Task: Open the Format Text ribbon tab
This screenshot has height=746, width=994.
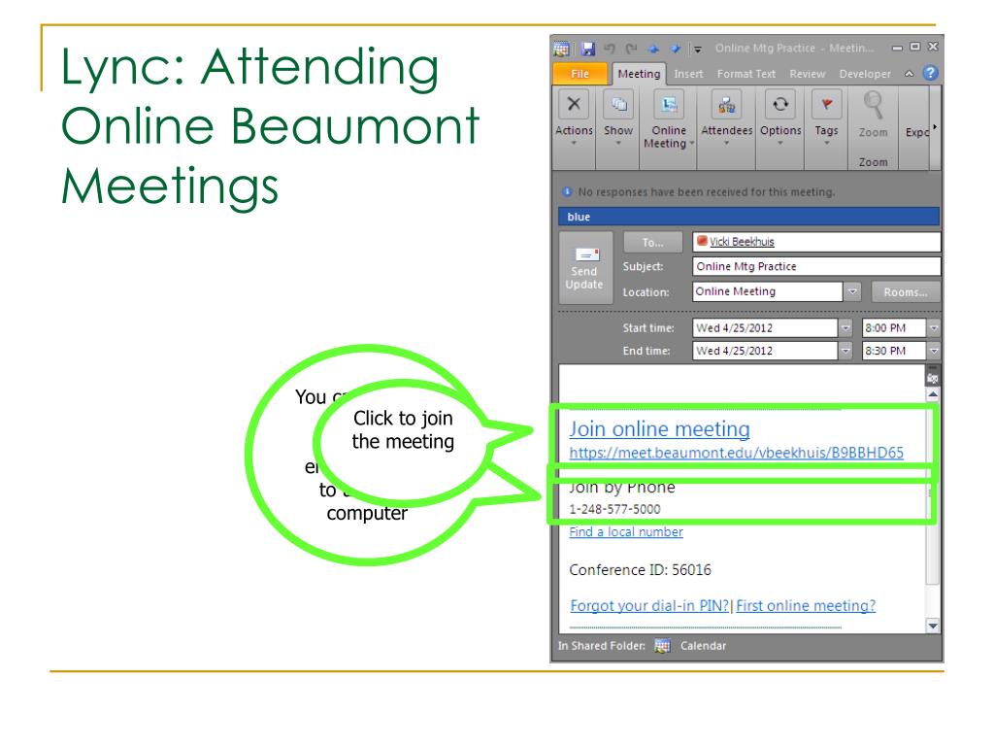Action: (746, 74)
